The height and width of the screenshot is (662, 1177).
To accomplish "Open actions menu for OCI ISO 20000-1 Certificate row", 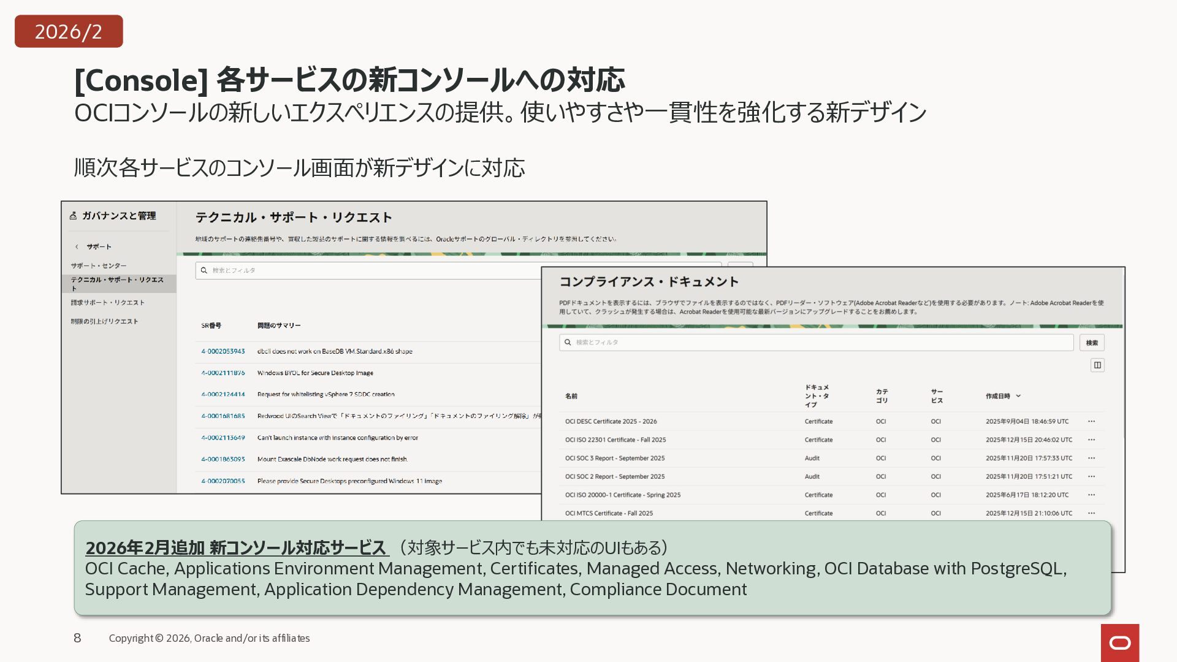I will coord(1091,495).
